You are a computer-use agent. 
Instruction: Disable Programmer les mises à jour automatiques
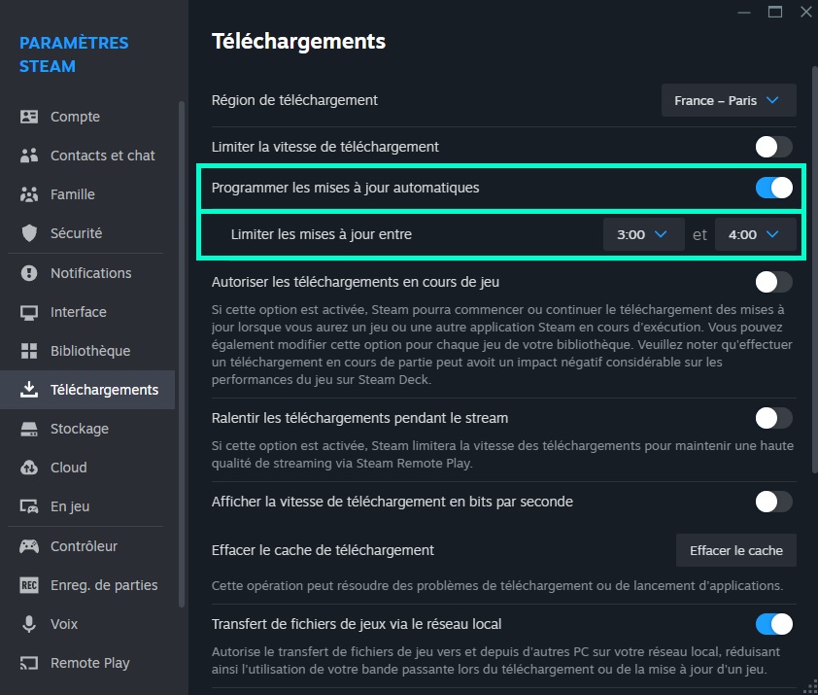point(773,188)
